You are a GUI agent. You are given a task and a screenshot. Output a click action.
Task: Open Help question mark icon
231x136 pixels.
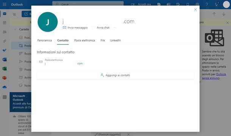point(207,4)
